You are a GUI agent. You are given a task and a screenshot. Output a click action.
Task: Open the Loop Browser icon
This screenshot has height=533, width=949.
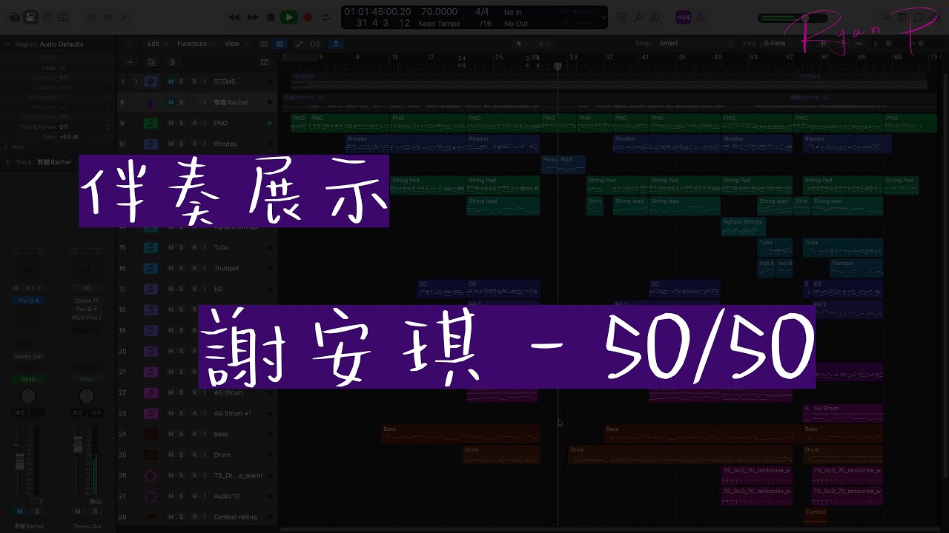coord(916,17)
